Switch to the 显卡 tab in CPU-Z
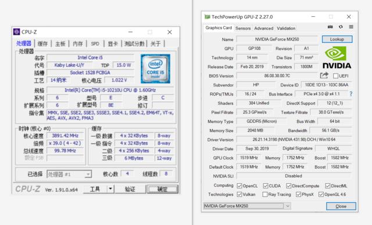This screenshot has height=225, width=372. (113, 43)
